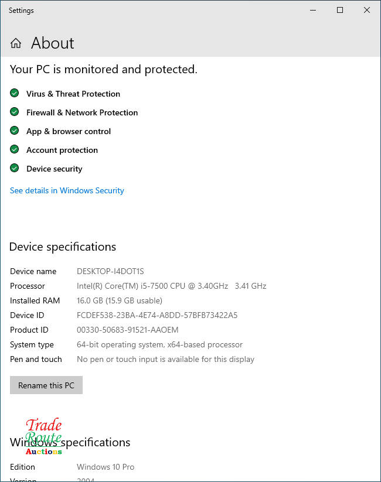Image resolution: width=381 pixels, height=482 pixels.
Task: Minimize the Settings window
Action: click(312, 10)
